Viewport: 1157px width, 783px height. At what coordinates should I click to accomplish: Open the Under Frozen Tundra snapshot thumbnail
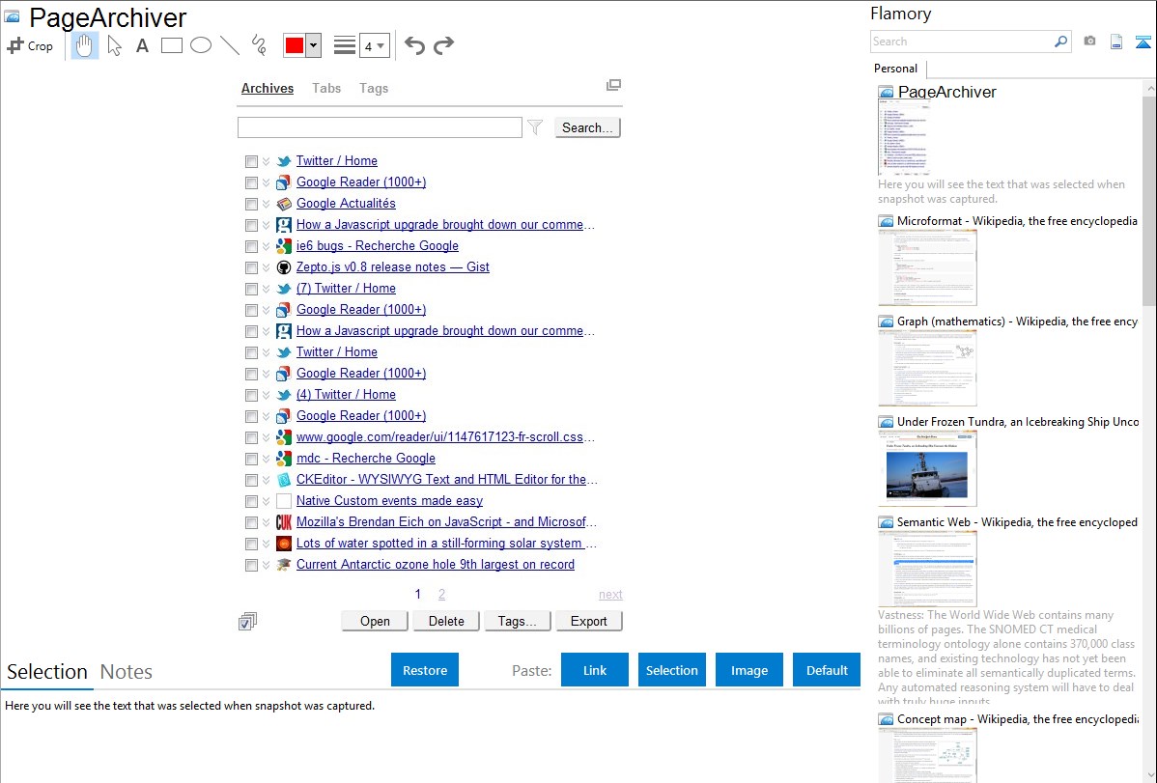[927, 468]
